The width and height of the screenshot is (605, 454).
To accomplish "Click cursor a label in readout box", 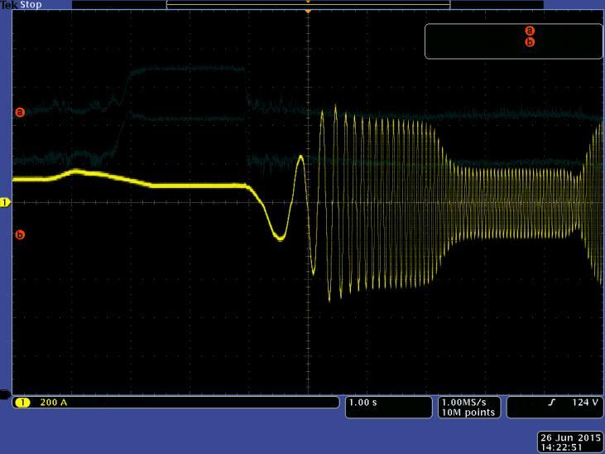I will point(530,30).
